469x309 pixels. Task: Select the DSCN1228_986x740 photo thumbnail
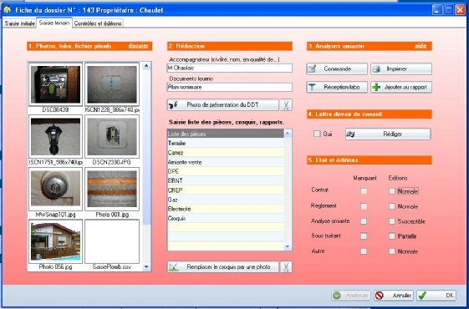point(112,84)
